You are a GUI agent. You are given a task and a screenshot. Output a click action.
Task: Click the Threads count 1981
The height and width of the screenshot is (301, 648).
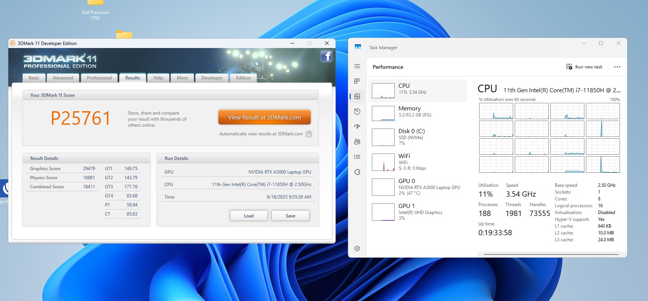click(514, 214)
